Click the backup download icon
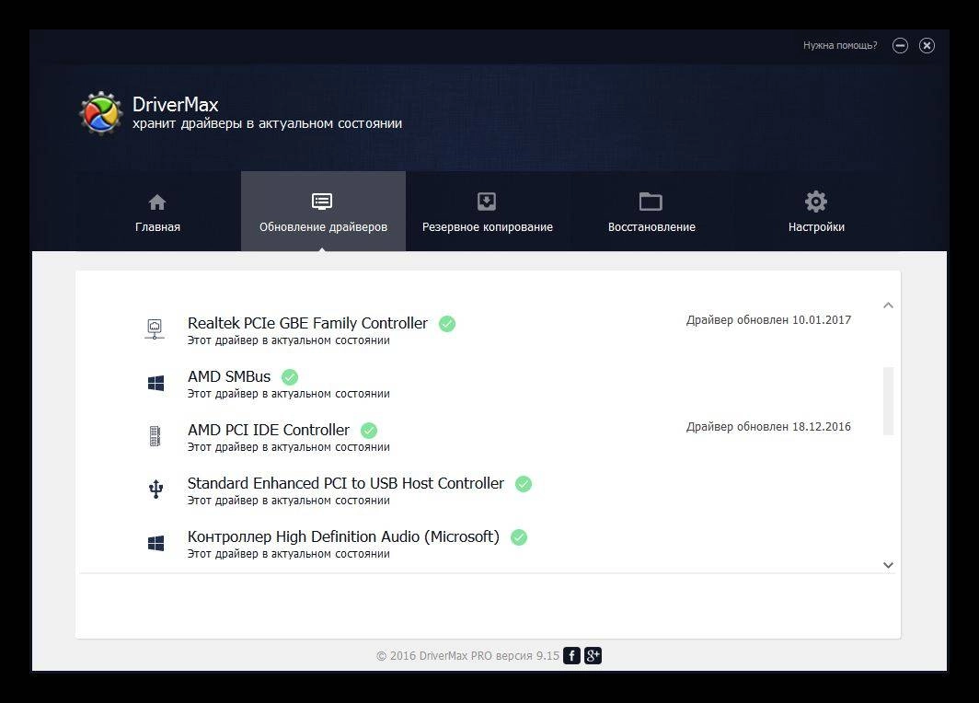 coord(487,202)
